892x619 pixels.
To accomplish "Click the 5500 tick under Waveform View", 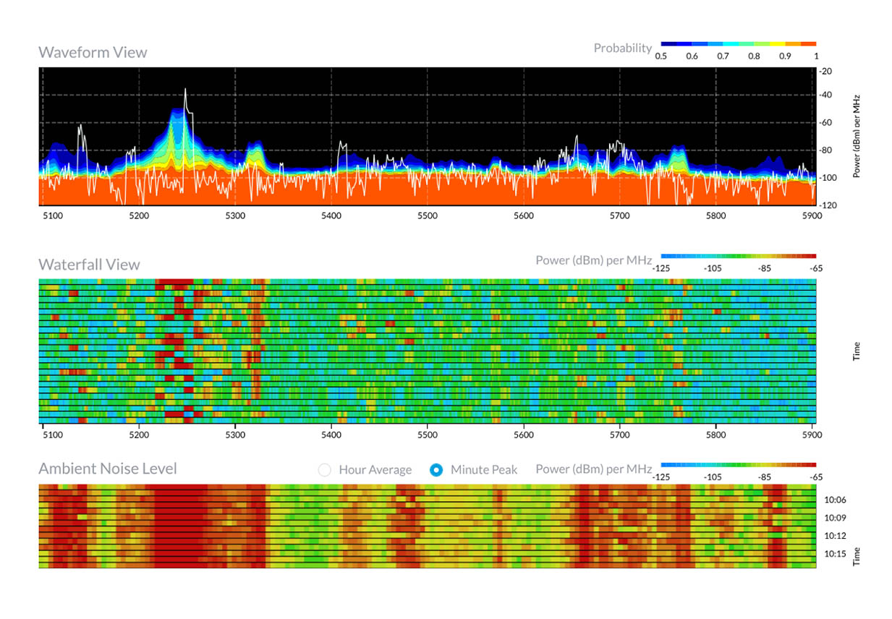I will coord(427,215).
